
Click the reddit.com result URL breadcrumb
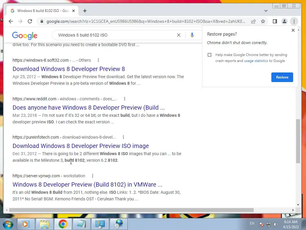point(65,99)
